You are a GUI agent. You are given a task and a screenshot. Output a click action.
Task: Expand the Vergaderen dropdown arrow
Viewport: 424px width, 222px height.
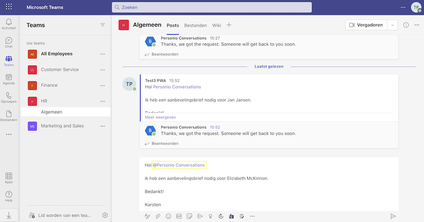click(x=393, y=25)
